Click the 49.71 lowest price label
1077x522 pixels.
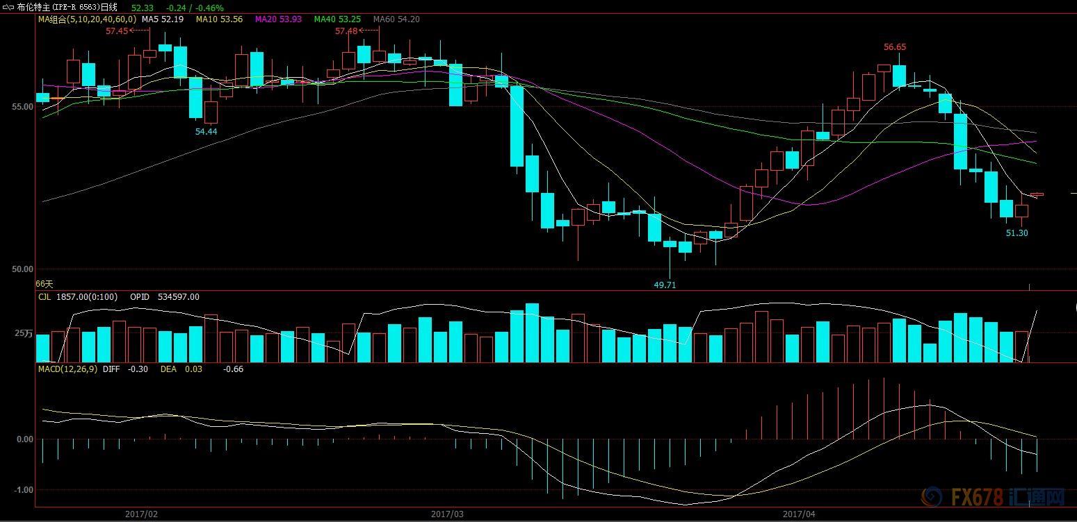665,285
